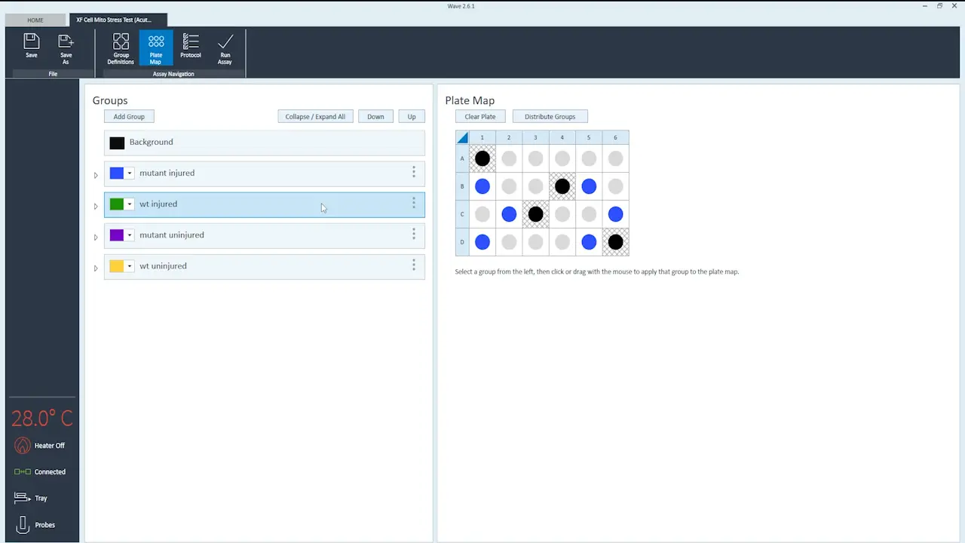Click background well A1 on plate map
965x543 pixels.
coord(482,158)
